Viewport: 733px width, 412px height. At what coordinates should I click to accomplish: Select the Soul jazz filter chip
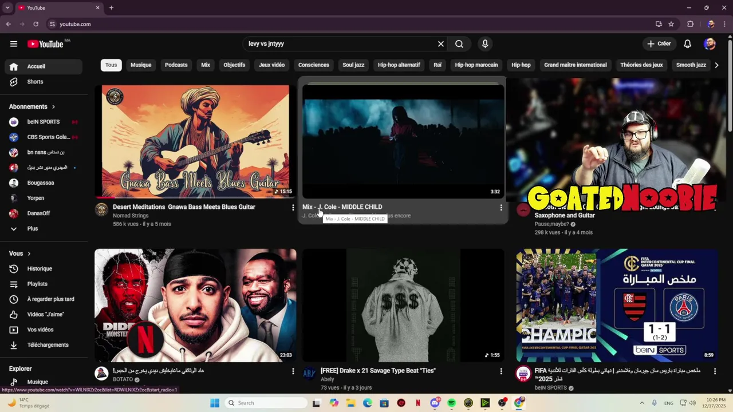click(x=353, y=65)
